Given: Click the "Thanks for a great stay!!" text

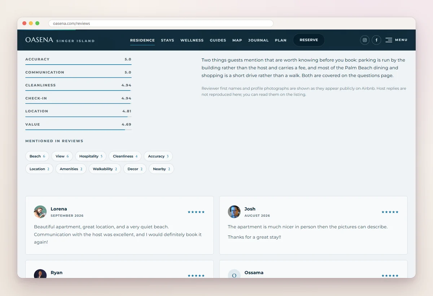Looking at the screenshot, I should (254, 237).
